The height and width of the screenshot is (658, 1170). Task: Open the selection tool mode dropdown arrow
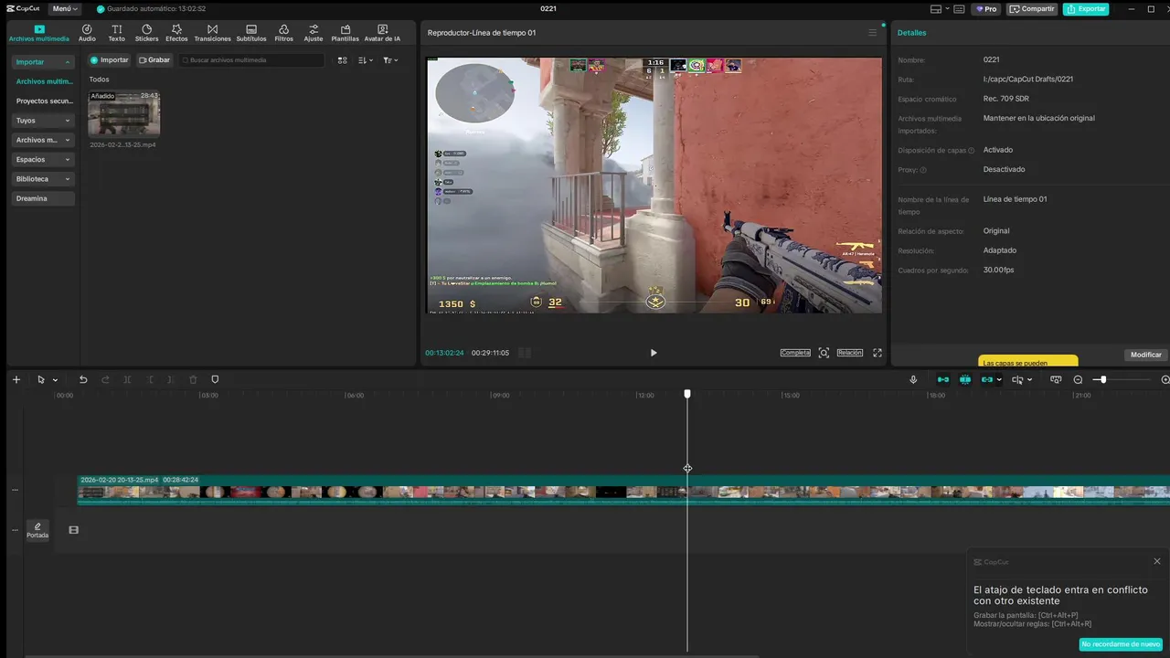(x=55, y=380)
